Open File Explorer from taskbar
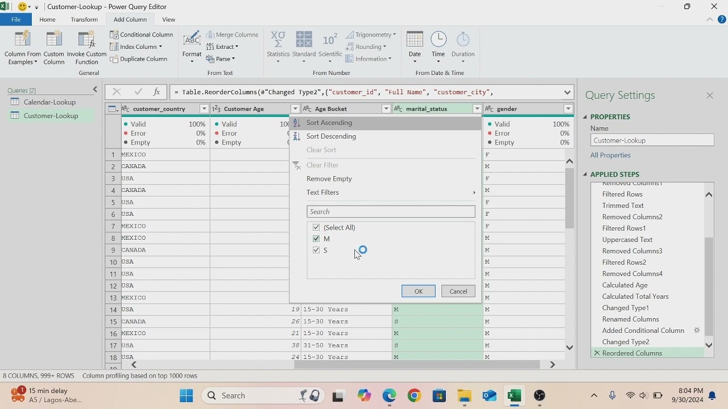Image resolution: width=728 pixels, height=409 pixels. coord(464,395)
